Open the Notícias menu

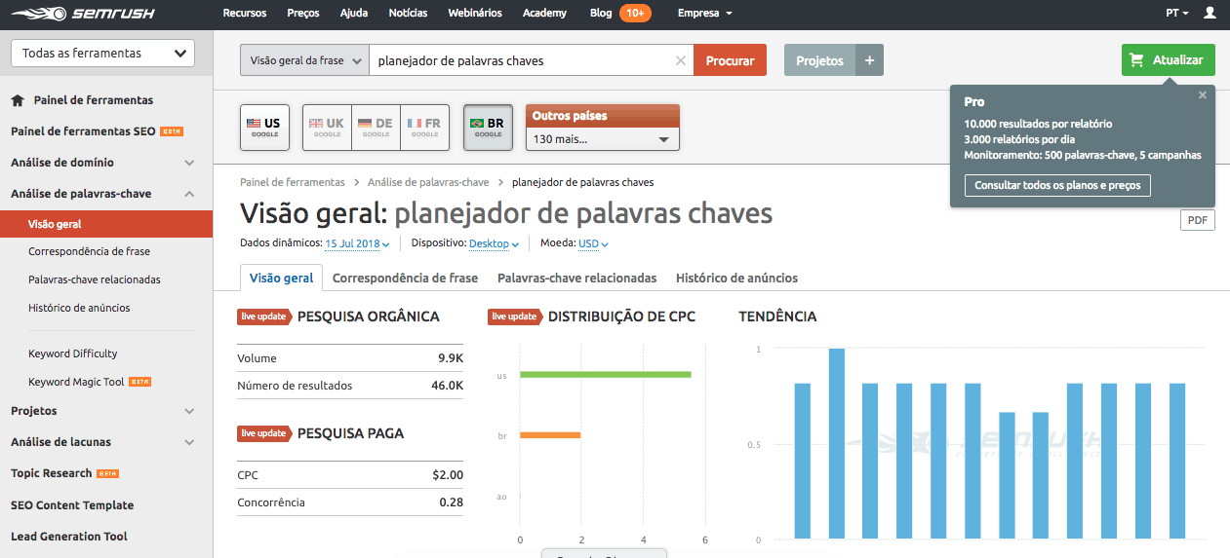click(x=408, y=14)
